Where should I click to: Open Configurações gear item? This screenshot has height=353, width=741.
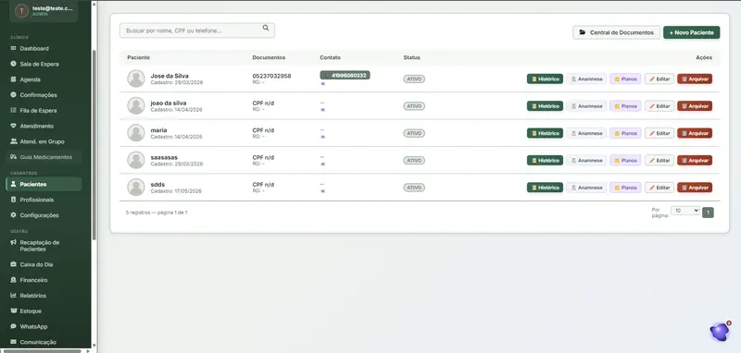39,215
